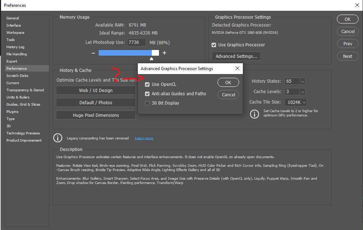363x230 pixels.
Task: Uncheck Anti-alias Guides and Paths
Action: click(x=147, y=93)
